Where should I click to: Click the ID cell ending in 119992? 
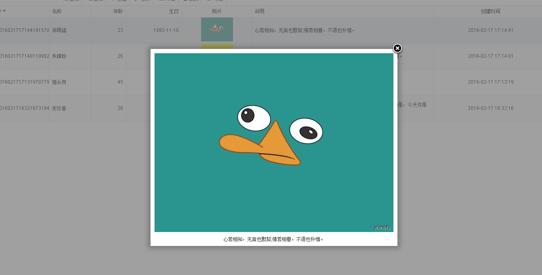click(24, 56)
